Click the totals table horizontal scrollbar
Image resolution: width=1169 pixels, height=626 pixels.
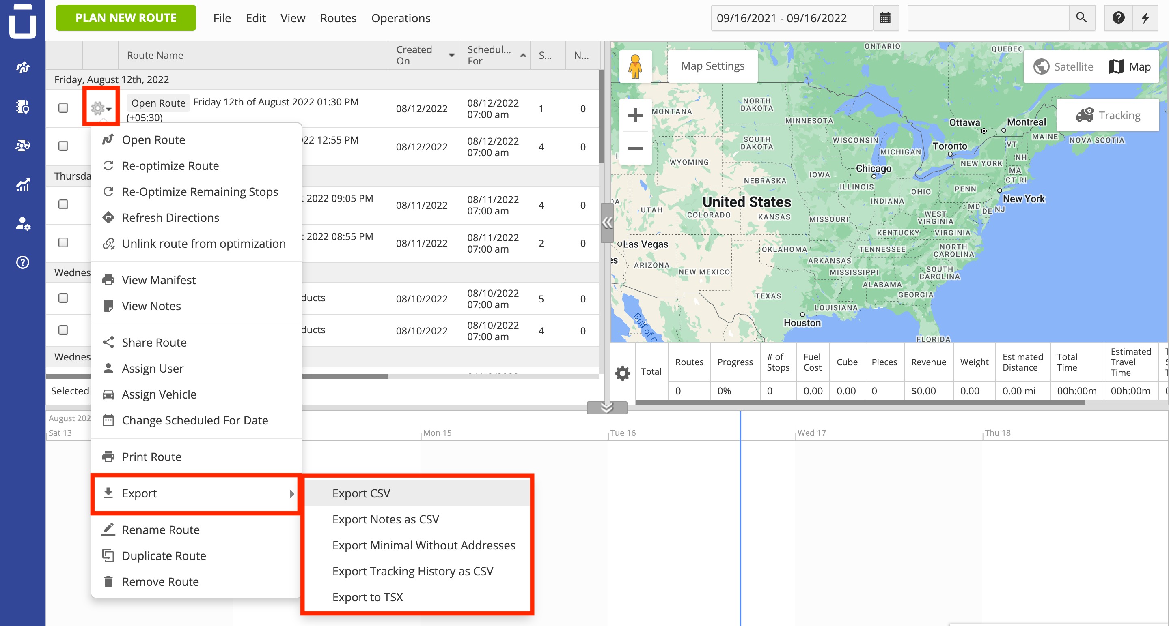[860, 402]
